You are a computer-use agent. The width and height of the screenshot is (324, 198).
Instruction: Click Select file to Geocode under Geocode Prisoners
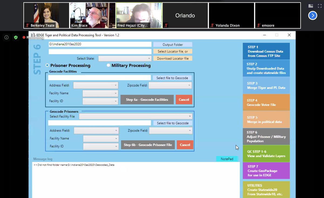pos(173,123)
